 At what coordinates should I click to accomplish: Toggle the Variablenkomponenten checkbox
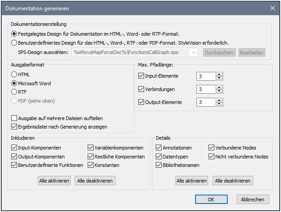coord(91,148)
